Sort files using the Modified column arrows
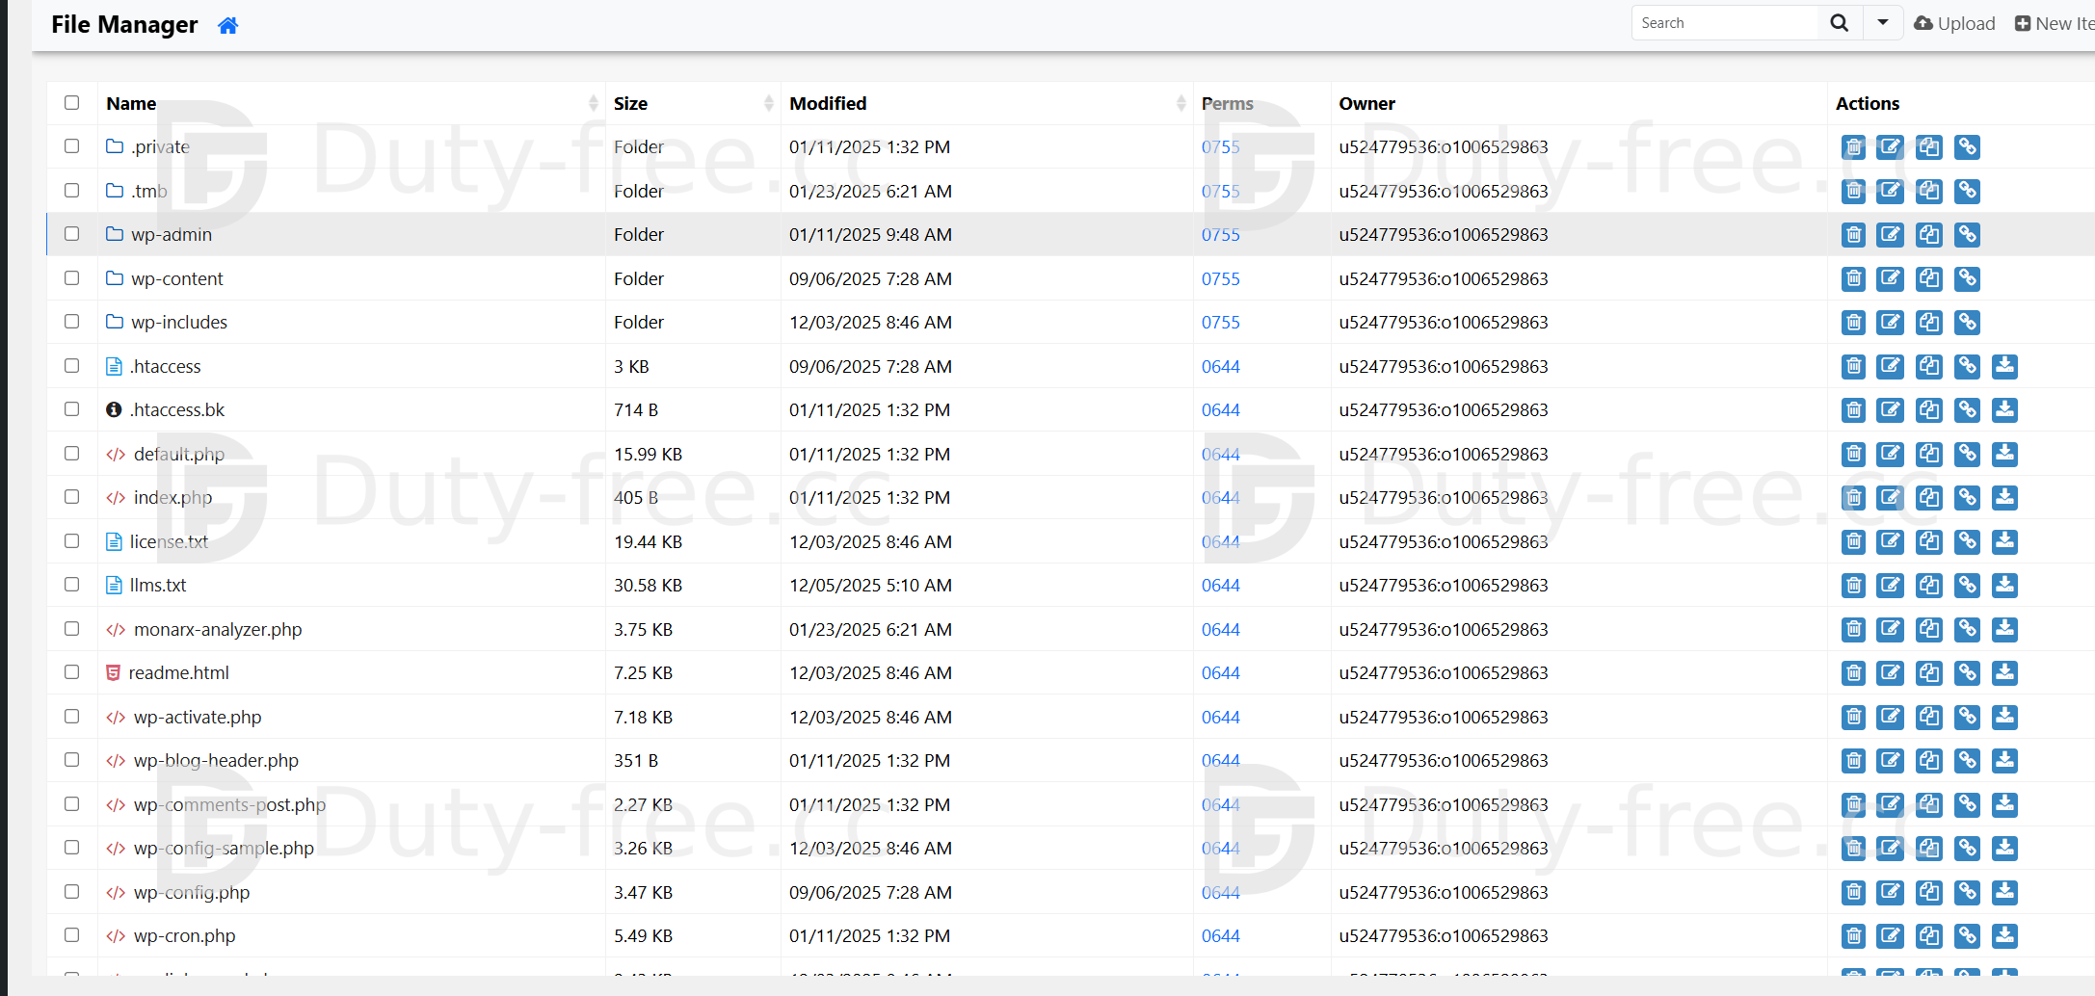 point(1180,103)
